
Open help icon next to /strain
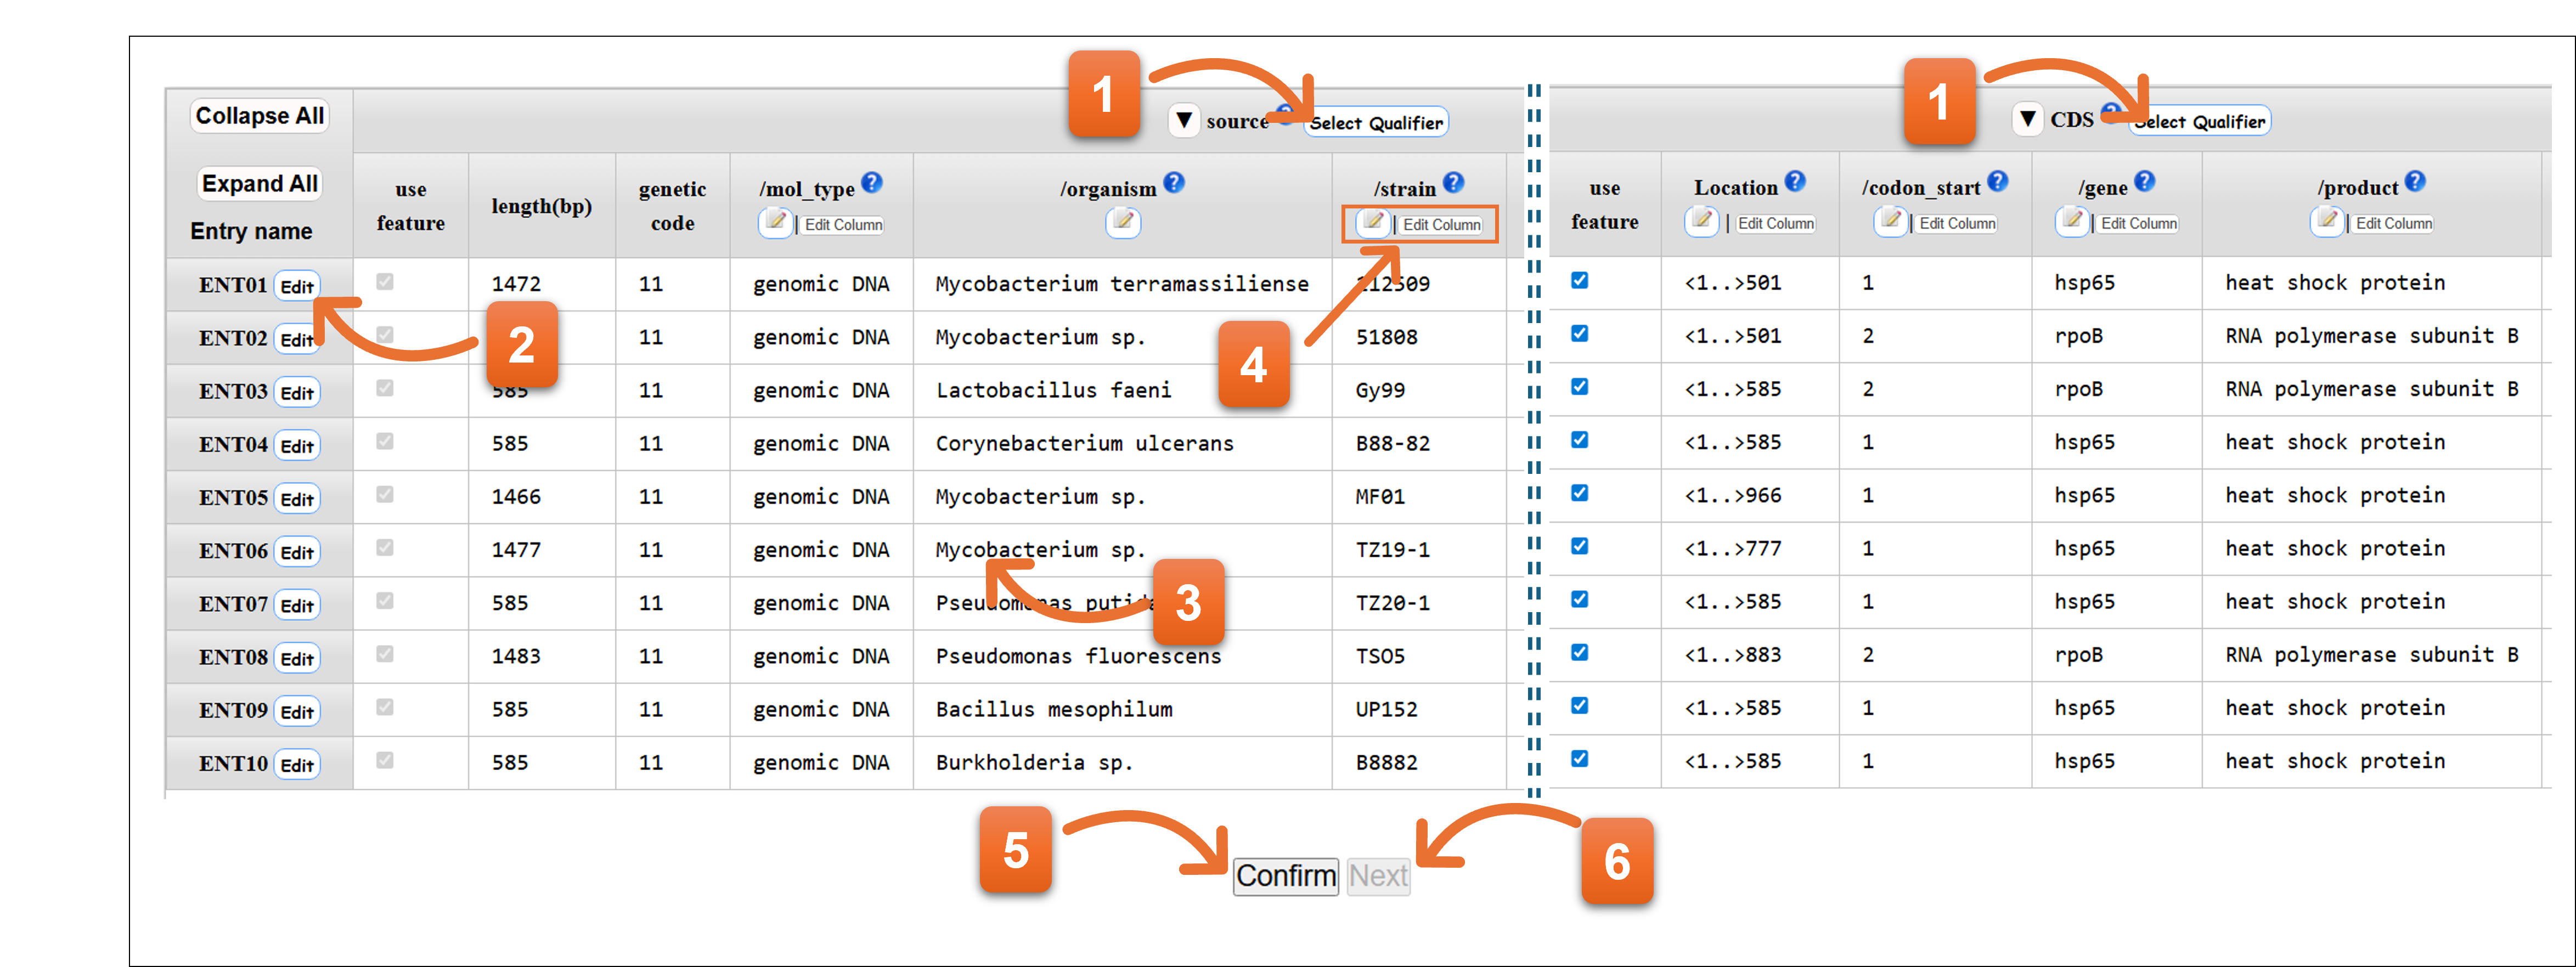coord(1454,183)
